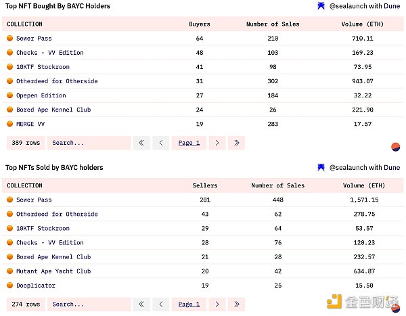Click the first-page arrow in the bottom table
Viewport: 406px width, 316px height.
click(141, 304)
